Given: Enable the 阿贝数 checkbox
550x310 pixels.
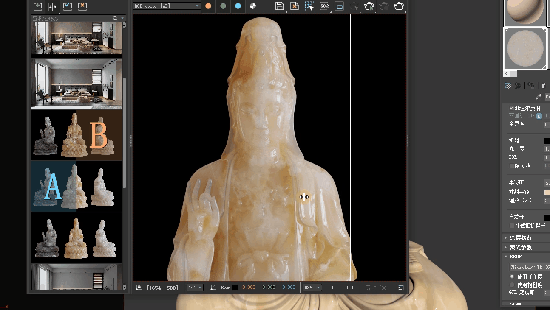Looking at the screenshot, I should 512,166.
